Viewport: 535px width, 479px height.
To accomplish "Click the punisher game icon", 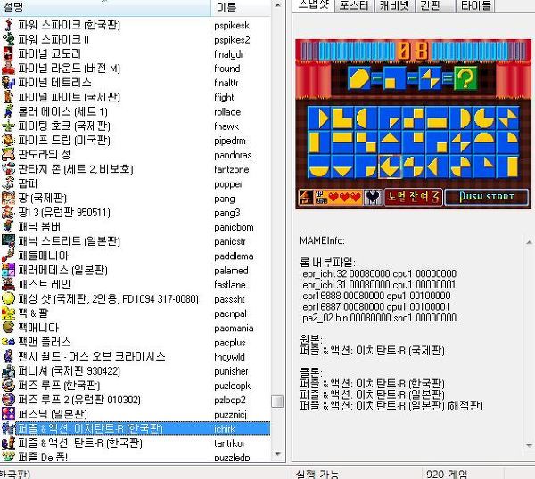I will point(8,370).
